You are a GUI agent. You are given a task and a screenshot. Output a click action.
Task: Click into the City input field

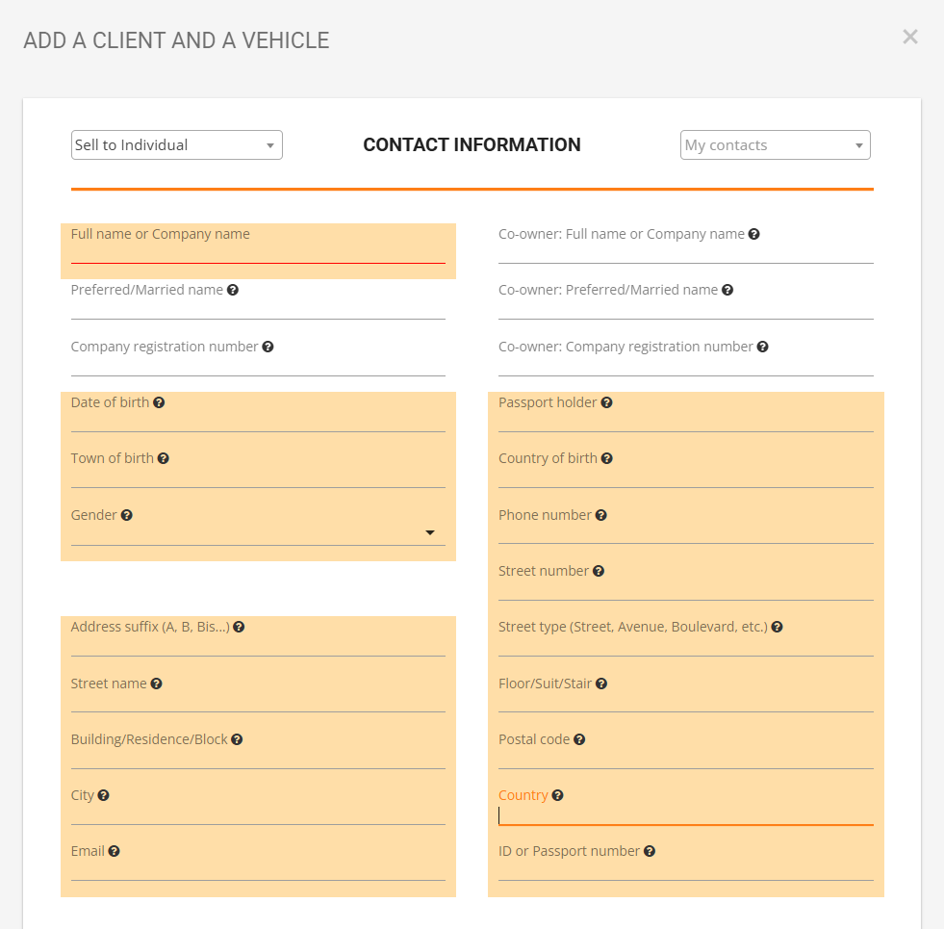pyautogui.click(x=258, y=813)
